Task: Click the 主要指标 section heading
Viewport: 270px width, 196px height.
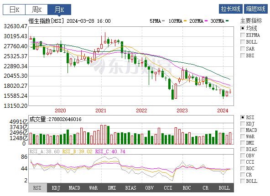Action: click(251, 21)
